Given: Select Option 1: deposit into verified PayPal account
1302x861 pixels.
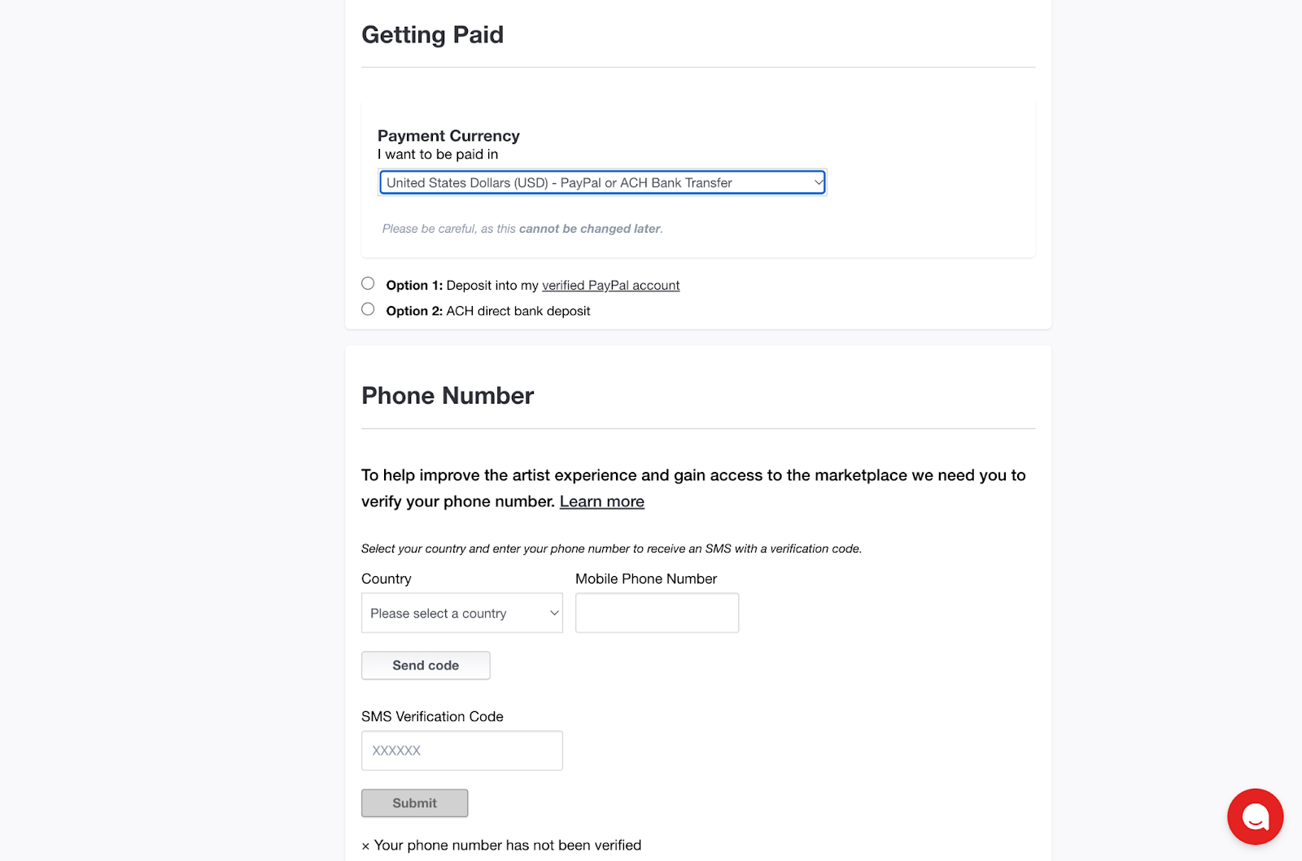Looking at the screenshot, I should point(368,282).
